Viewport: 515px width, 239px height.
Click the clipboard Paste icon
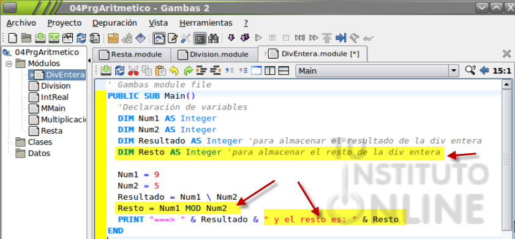[160, 70]
